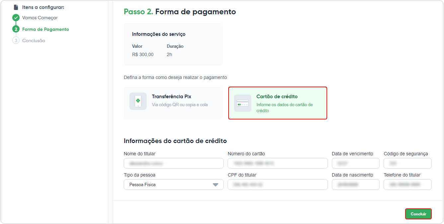This screenshot has height=224, width=444.
Task: Click the document icon beside Itens a configurar
Action: [16, 7]
